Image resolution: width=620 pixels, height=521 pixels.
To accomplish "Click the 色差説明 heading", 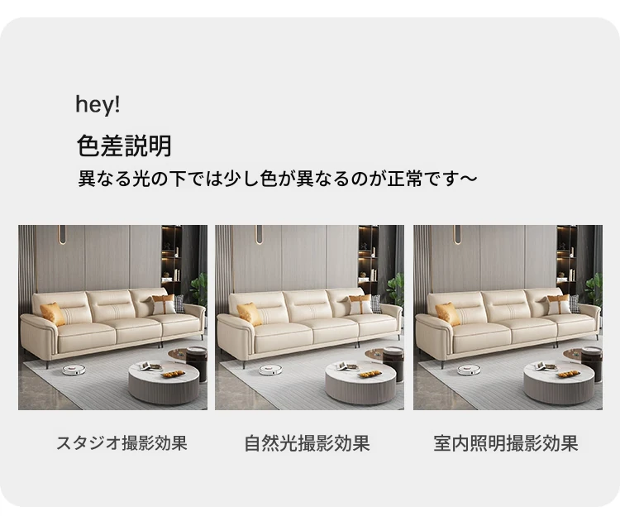I will point(124,146).
